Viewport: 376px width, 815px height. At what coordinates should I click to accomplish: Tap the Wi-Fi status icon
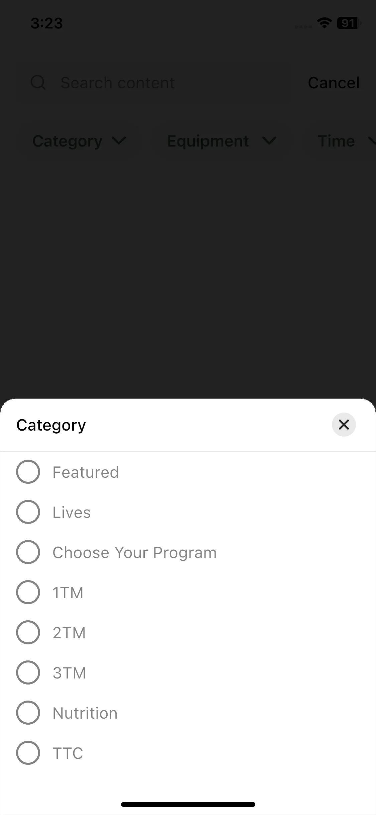pos(324,23)
